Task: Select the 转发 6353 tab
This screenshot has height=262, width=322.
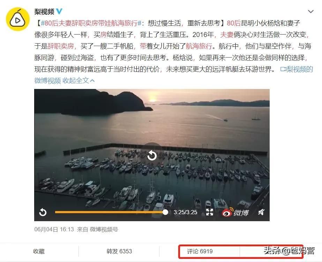Action: tap(119, 251)
